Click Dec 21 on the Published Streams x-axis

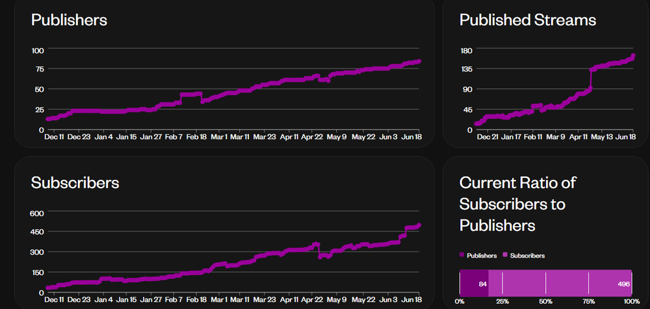[x=487, y=137]
